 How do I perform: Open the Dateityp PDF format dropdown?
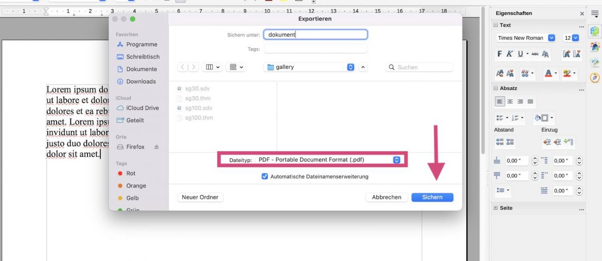[328, 160]
